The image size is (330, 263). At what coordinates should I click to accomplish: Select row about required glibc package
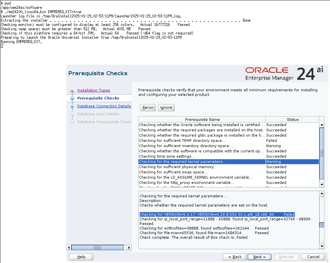[x=229, y=135]
